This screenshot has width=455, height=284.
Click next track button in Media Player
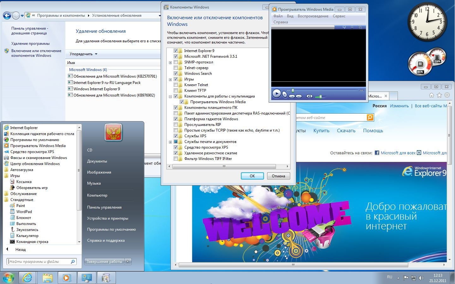click(299, 96)
